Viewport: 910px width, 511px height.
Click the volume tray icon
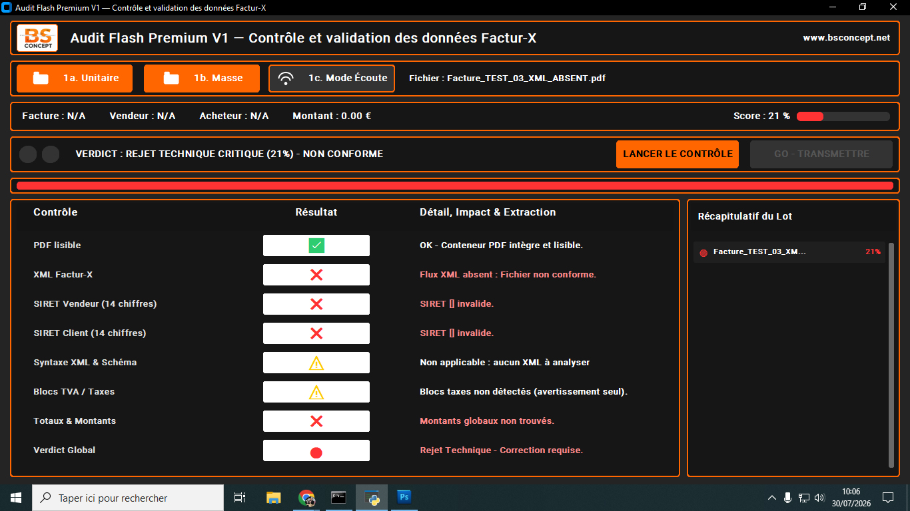[819, 498]
